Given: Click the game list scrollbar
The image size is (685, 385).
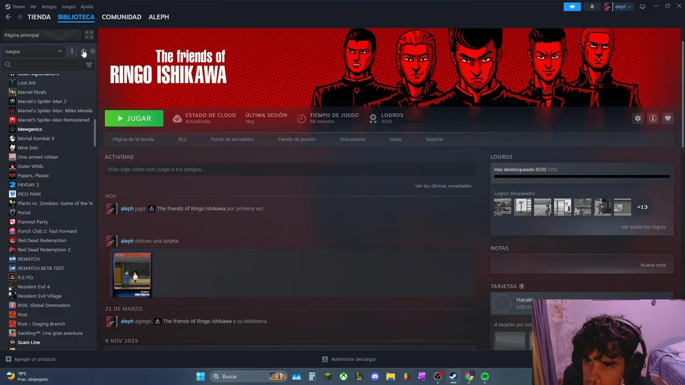Looking at the screenshot, I should click(95, 133).
